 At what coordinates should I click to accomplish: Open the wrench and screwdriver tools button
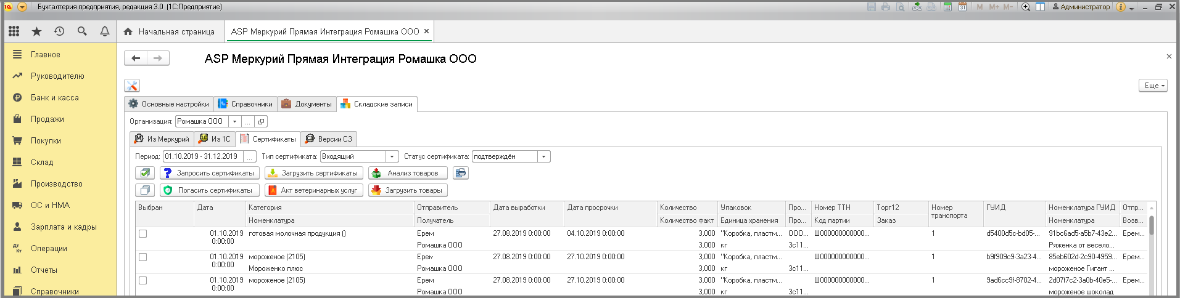coord(132,86)
